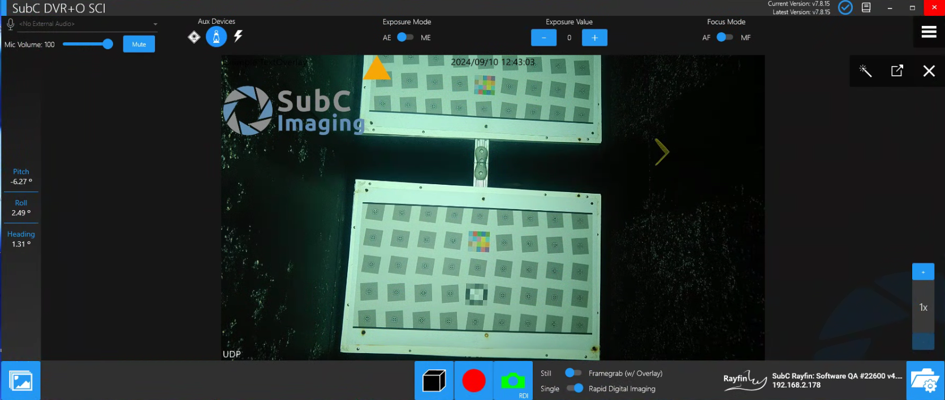Image resolution: width=945 pixels, height=400 pixels.
Task: Open the folder settings icon
Action: click(925, 381)
